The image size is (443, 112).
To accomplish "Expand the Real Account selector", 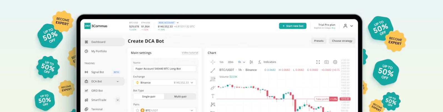I will (178, 23).
